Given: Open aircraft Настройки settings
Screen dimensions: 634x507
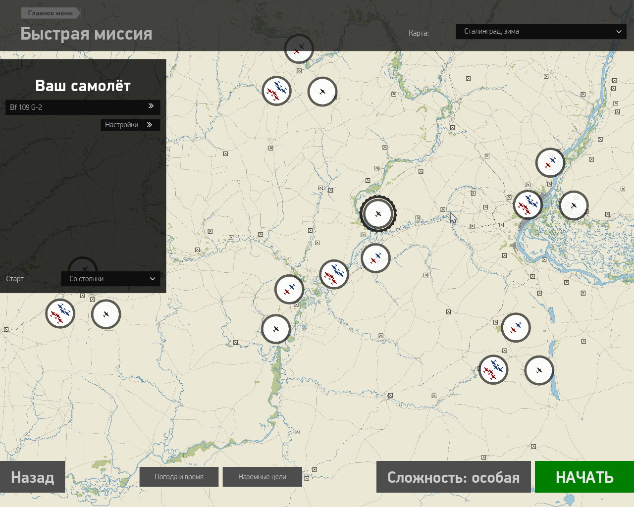Looking at the screenshot, I should pyautogui.click(x=130, y=125).
